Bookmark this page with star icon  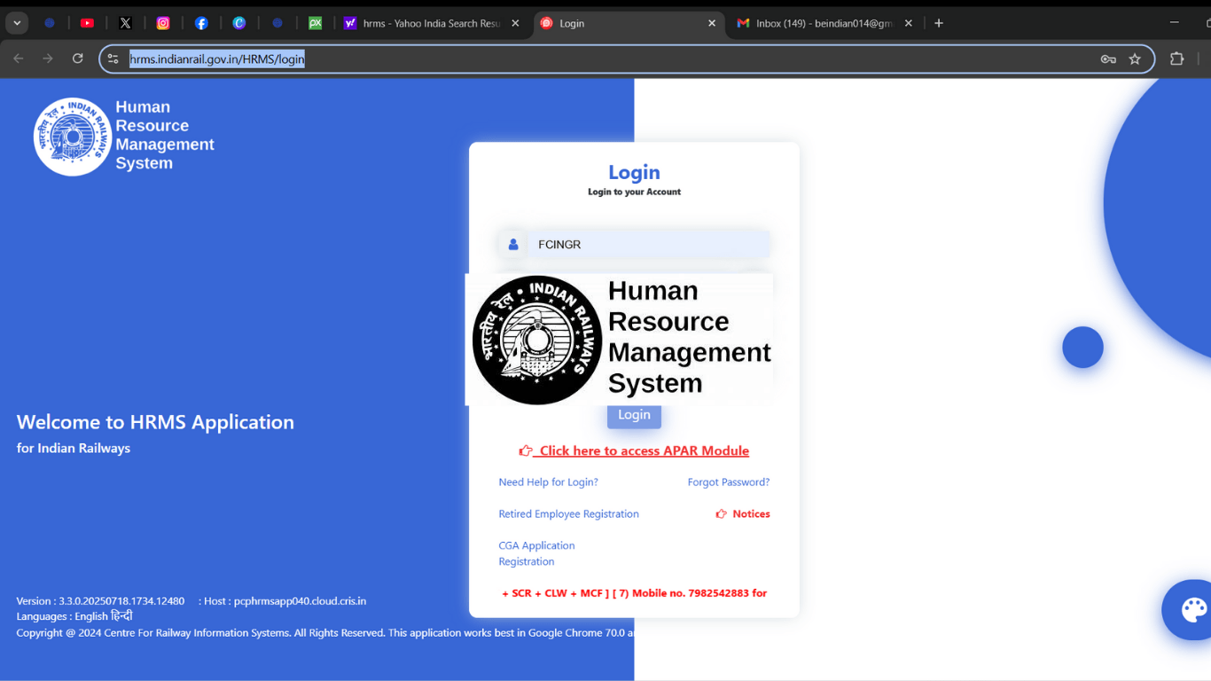[1135, 59]
